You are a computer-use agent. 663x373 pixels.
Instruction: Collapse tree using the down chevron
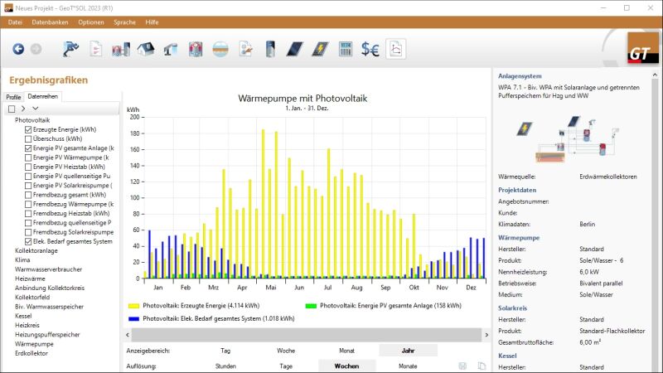click(x=35, y=109)
